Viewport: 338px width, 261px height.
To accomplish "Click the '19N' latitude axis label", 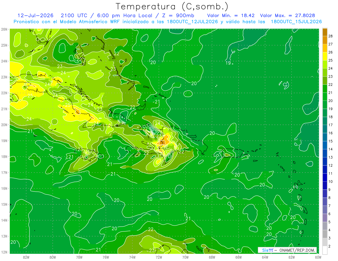I will (x=4, y=140).
